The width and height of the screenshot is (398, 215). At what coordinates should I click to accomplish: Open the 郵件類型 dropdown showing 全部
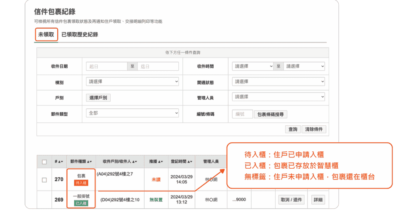[132, 113]
